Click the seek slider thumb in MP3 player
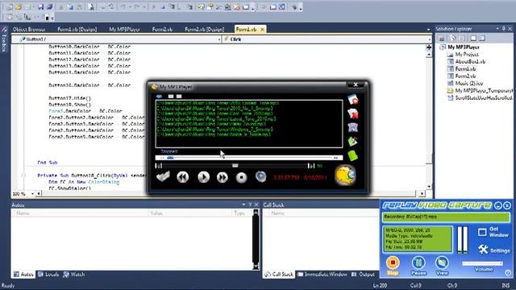516x290 pixels. point(235,165)
